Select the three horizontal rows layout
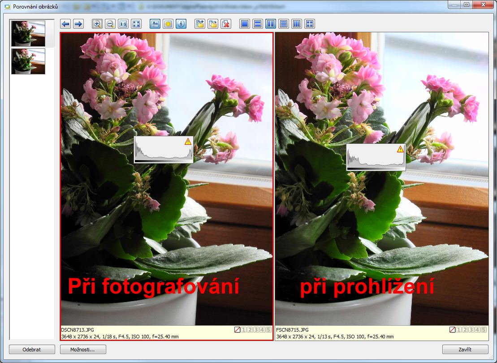497x363 pixels. [x=284, y=24]
